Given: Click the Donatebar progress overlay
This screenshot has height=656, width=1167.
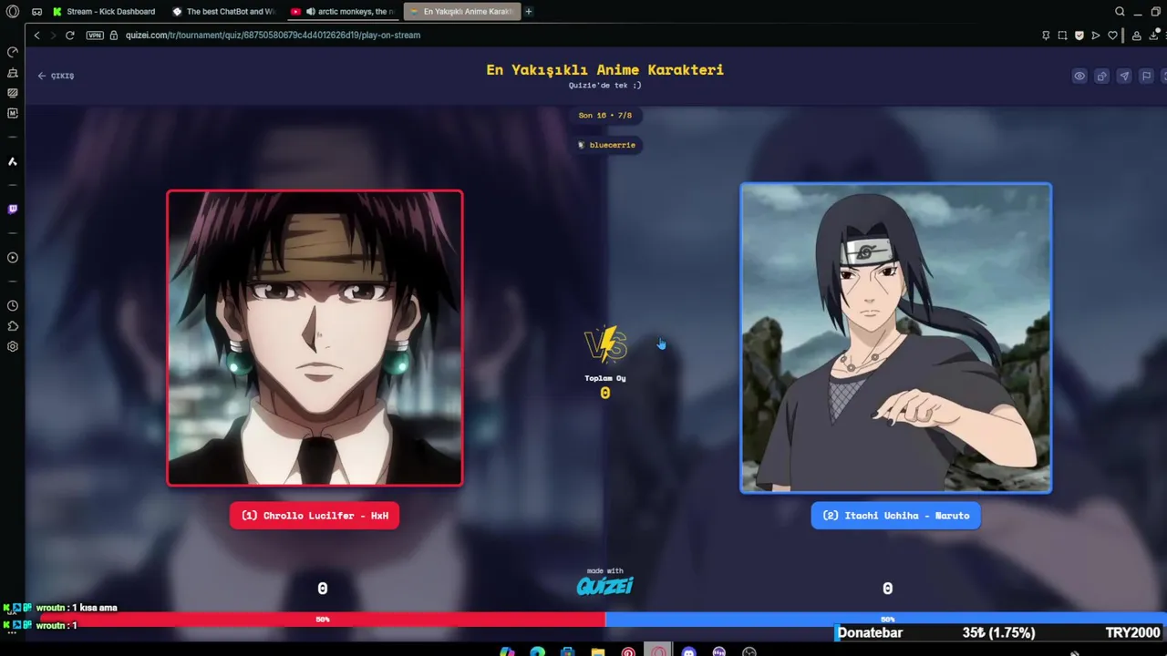Looking at the screenshot, I should [x=1000, y=633].
